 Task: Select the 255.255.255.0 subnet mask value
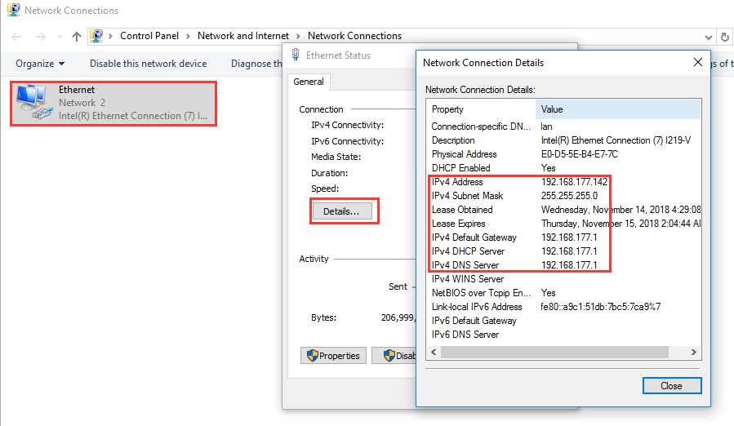click(569, 196)
